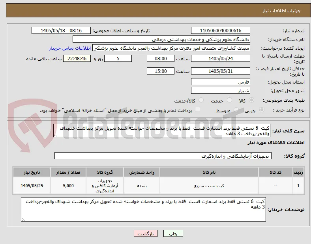This screenshot has height=244, width=311.
Task: Click the announcement date field 1405/05/18 - 08:16
Action: [61, 30]
